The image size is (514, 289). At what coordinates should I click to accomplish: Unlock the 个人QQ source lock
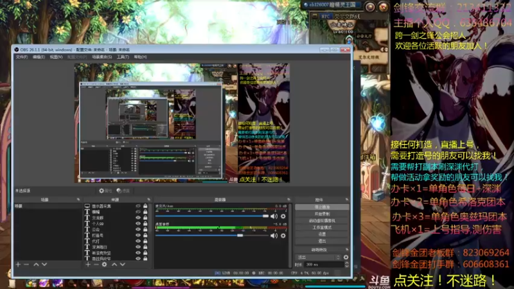145,223
